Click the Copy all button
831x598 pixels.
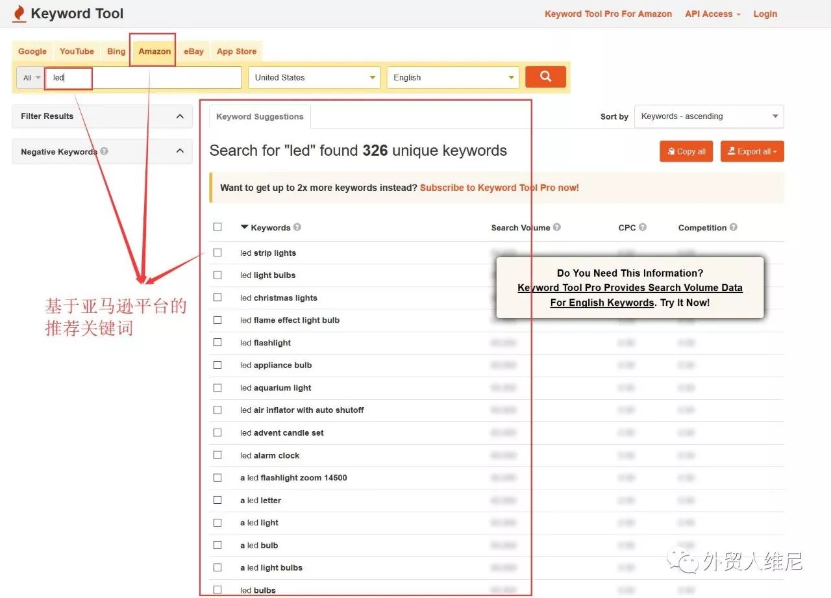[x=686, y=151]
